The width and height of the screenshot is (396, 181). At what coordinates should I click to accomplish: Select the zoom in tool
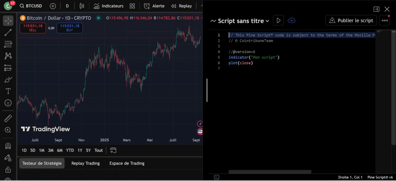click(8, 130)
